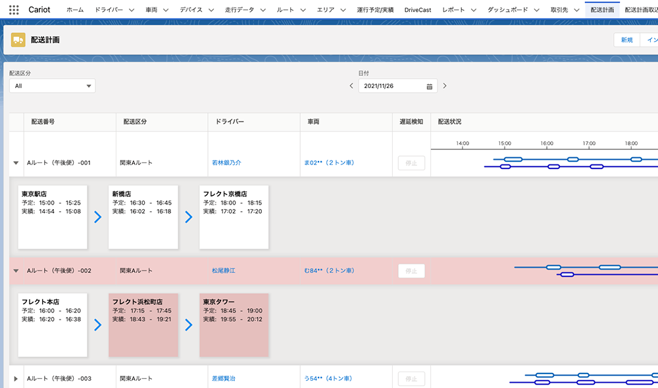
Task: Select the 東京駅店 stop card
Action: coord(53,217)
